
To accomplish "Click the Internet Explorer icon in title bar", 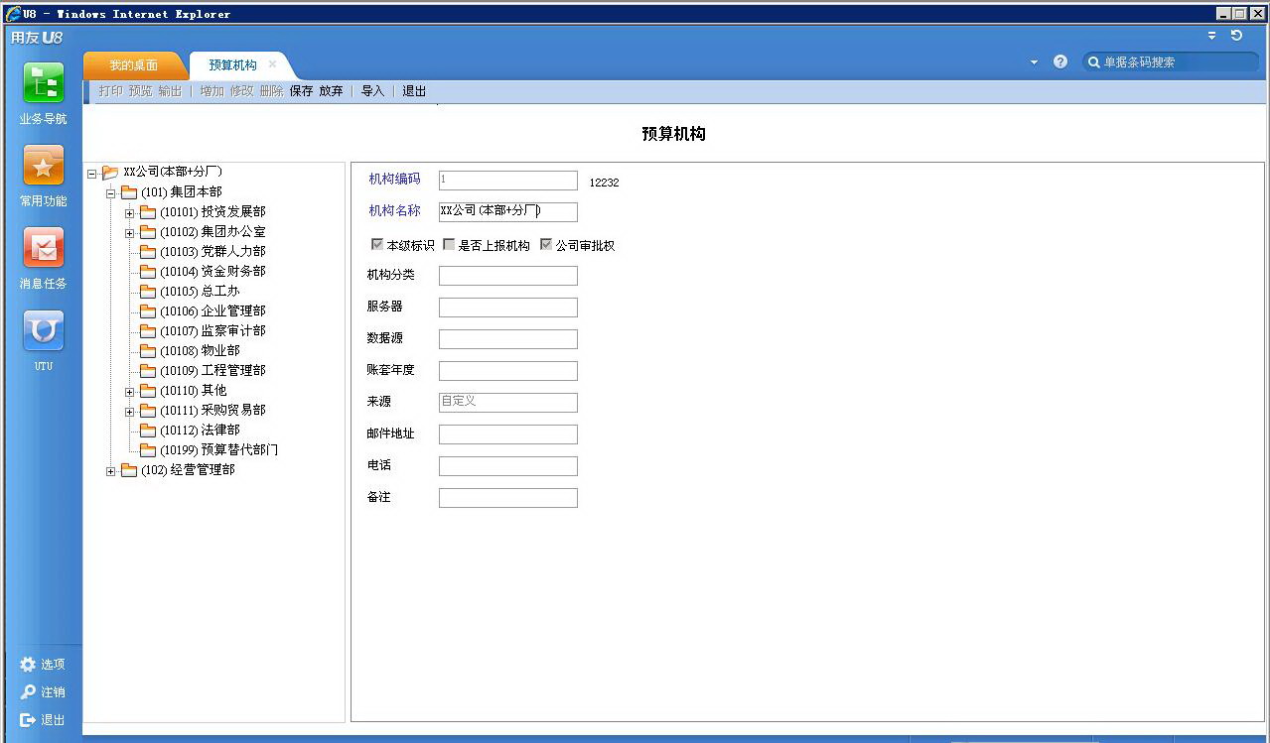I will tap(13, 14).
